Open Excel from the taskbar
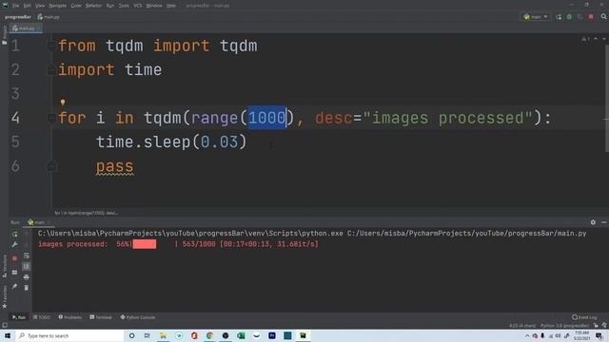This screenshot has height=342, width=609. [241, 335]
